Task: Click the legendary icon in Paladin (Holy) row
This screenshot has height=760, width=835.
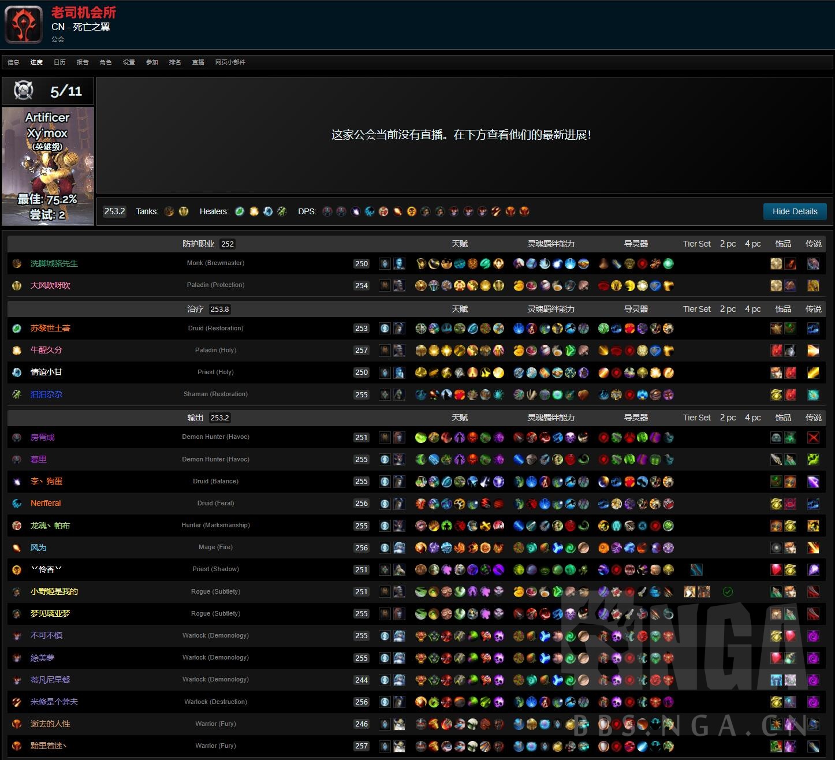Action: click(813, 351)
